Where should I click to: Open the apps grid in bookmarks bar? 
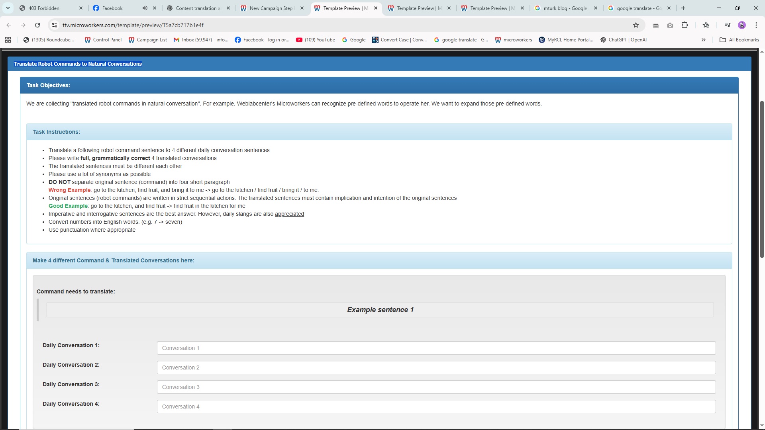8,40
